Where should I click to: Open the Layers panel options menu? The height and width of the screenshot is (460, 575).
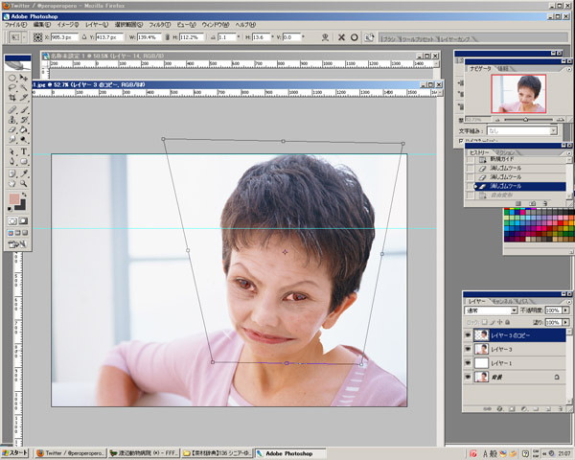coord(569,302)
